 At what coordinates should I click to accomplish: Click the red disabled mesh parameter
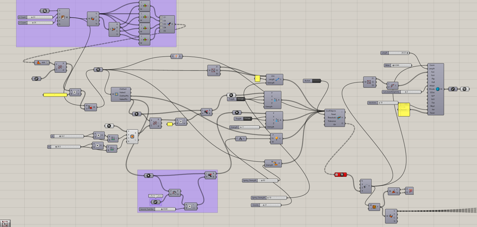pos(340,175)
